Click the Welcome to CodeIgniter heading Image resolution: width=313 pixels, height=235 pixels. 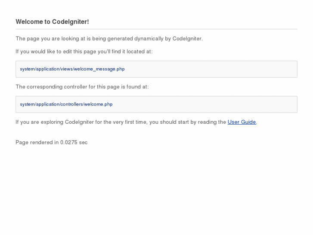52,22
